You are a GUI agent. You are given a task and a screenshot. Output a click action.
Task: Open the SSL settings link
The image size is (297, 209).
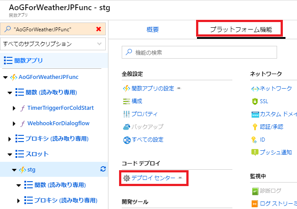pos(264,101)
